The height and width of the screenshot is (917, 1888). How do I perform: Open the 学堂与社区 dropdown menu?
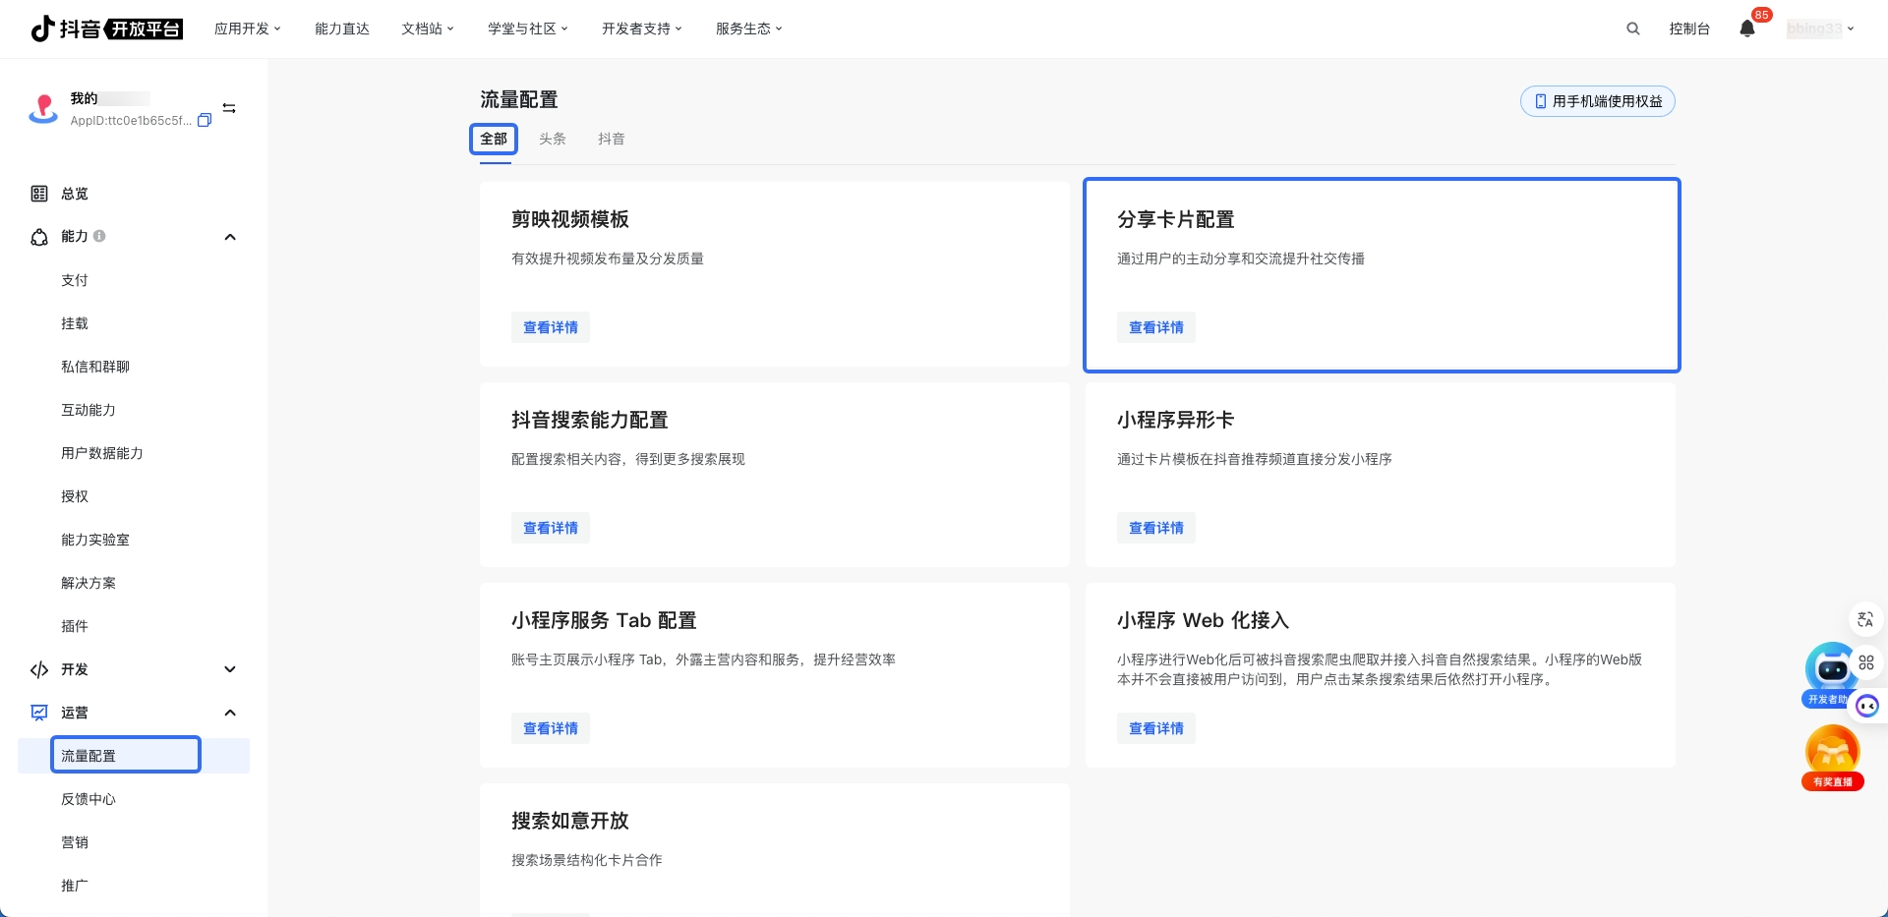528,29
